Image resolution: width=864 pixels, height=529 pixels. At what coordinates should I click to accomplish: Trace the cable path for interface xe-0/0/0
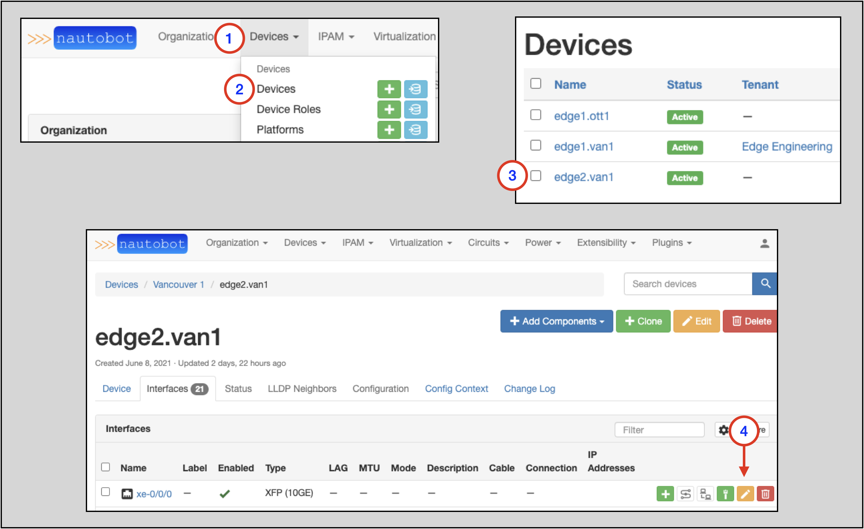(685, 494)
